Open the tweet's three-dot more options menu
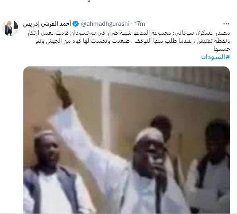 point(226,24)
